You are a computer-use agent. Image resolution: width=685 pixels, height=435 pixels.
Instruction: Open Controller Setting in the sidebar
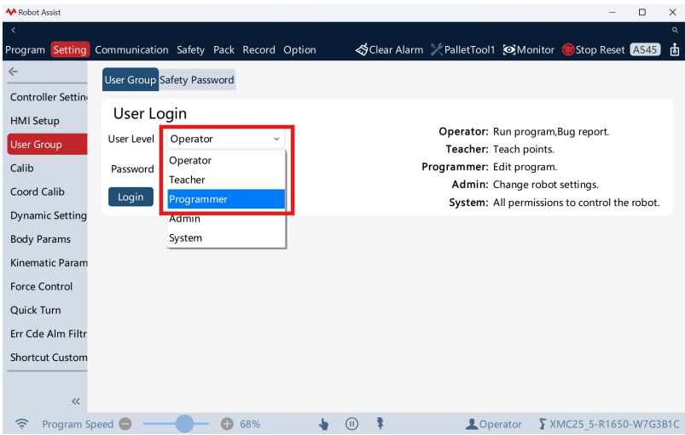pos(47,97)
